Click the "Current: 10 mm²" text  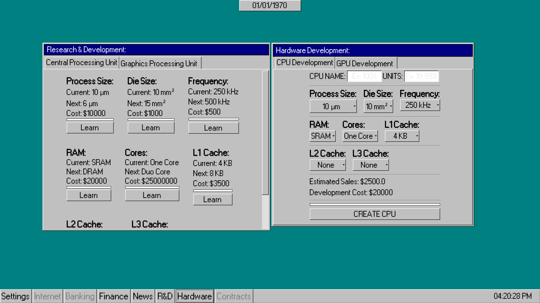[x=151, y=92]
